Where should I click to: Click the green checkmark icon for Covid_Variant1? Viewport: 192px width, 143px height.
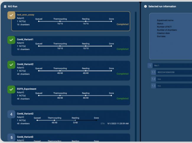11,40
